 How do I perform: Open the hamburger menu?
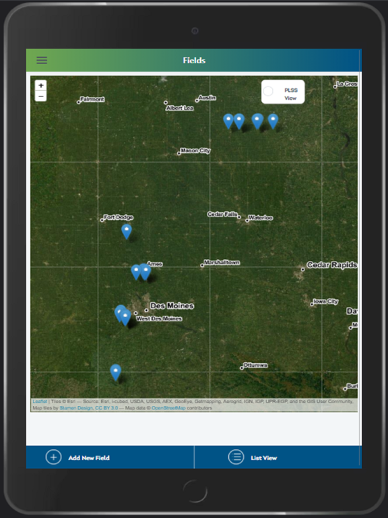click(x=42, y=60)
